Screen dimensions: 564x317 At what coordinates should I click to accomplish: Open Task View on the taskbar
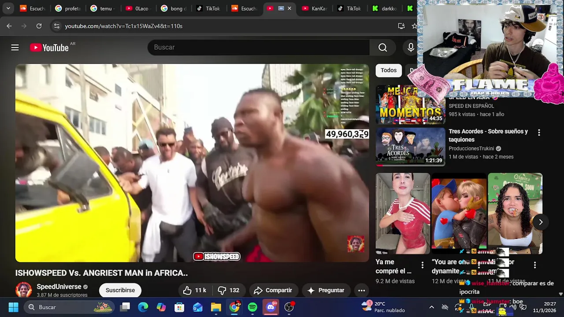tap(125, 307)
